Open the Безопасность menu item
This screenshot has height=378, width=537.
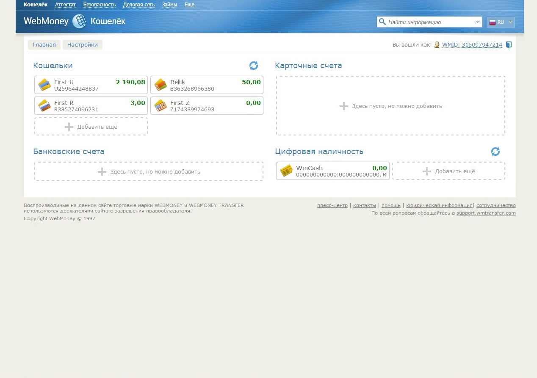tap(100, 5)
